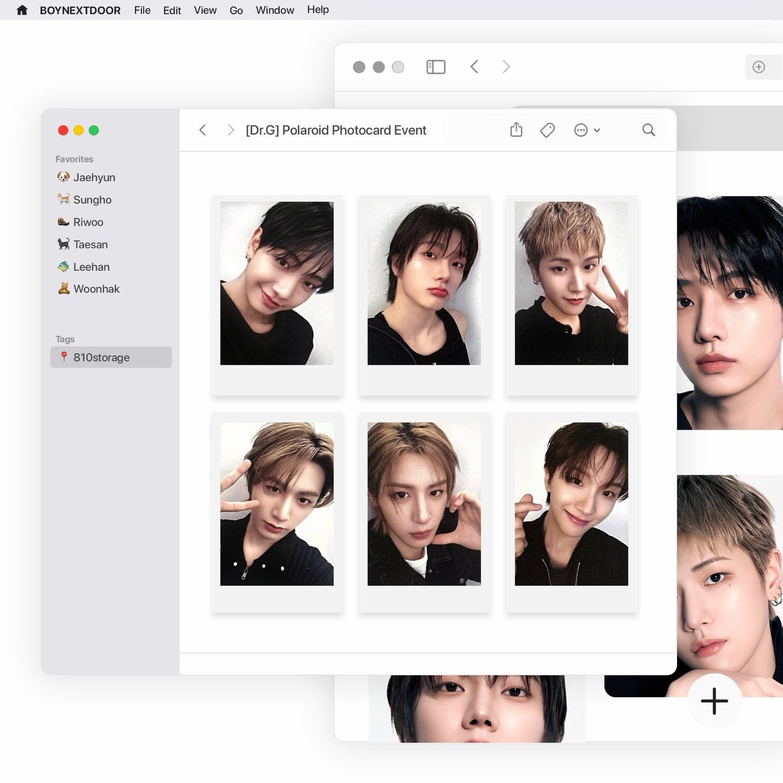This screenshot has width=783, height=783.
Task: Select the 810storage tag
Action: pos(101,357)
